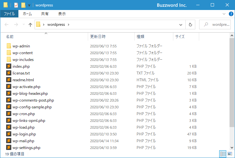Open the ファイル menu tab
The width and height of the screenshot is (235, 158).
pos(9,14)
